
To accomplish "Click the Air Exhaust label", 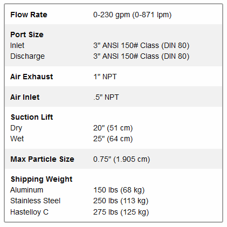I will click(x=32, y=77).
